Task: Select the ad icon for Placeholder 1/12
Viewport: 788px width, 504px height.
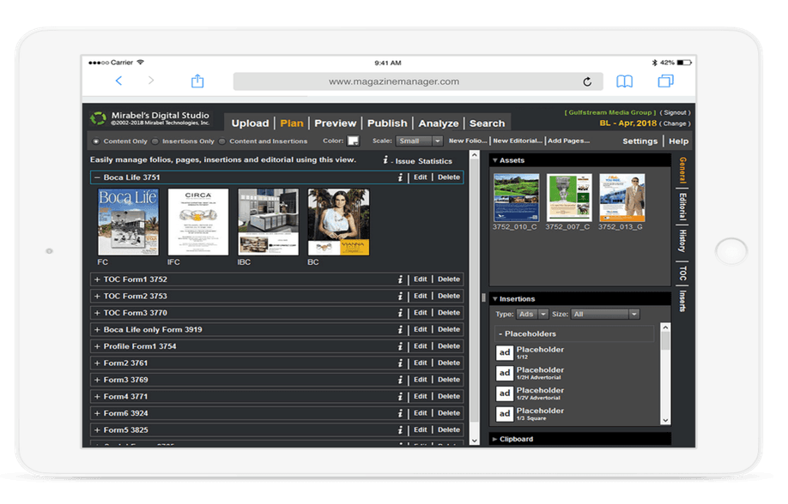Action: coord(505,353)
